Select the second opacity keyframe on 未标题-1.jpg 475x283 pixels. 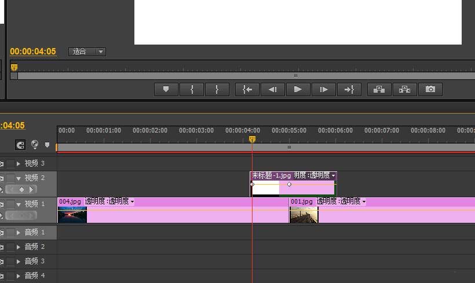(289, 184)
